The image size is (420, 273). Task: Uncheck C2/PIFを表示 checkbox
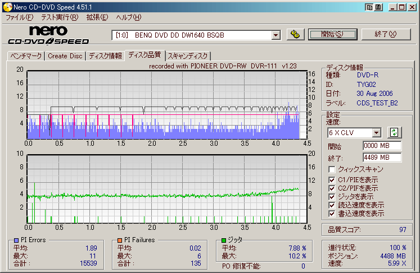click(x=332, y=188)
